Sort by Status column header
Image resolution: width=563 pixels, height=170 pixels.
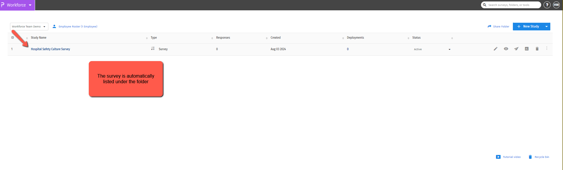click(416, 38)
